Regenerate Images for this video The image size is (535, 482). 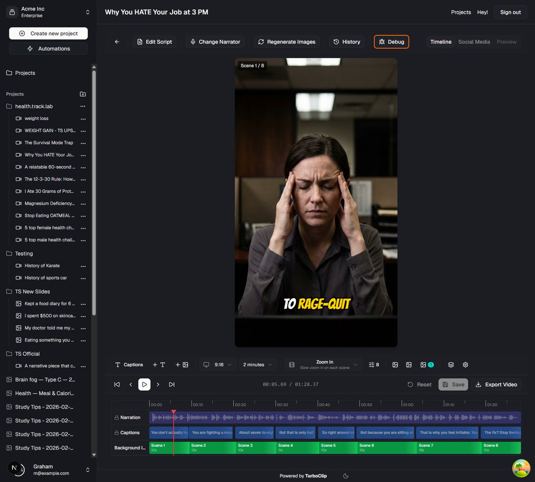pos(287,42)
